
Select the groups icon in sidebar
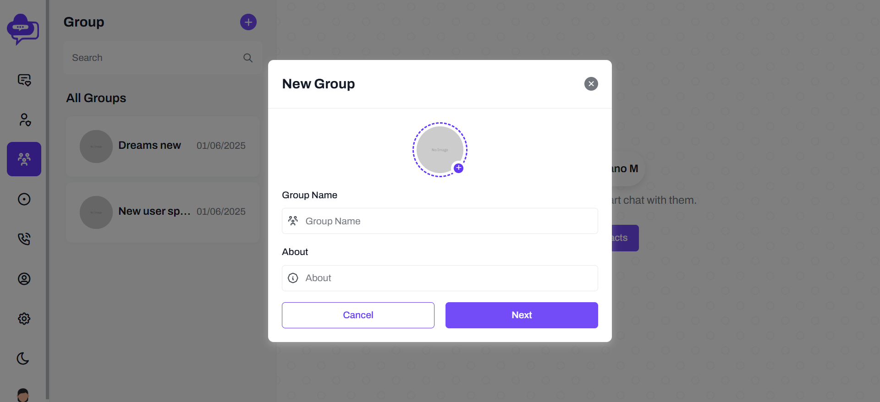[x=24, y=159]
